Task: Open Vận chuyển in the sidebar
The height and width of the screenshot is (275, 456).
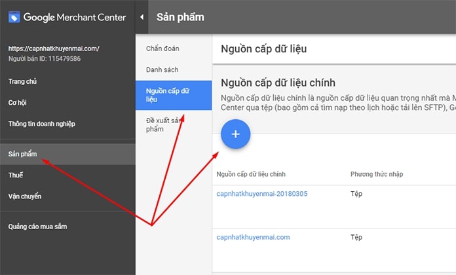Action: (25, 196)
